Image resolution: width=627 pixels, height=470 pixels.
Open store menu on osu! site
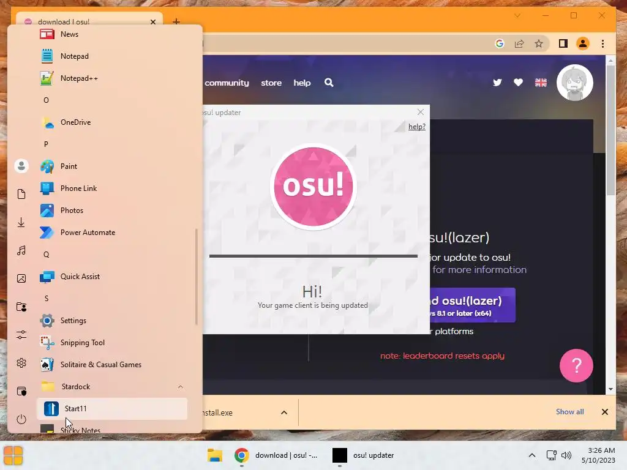[271, 83]
